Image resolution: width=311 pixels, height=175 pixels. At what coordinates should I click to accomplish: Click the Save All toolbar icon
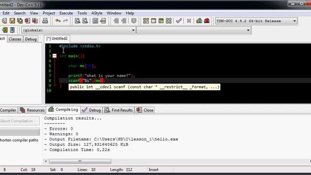(x=20, y=20)
